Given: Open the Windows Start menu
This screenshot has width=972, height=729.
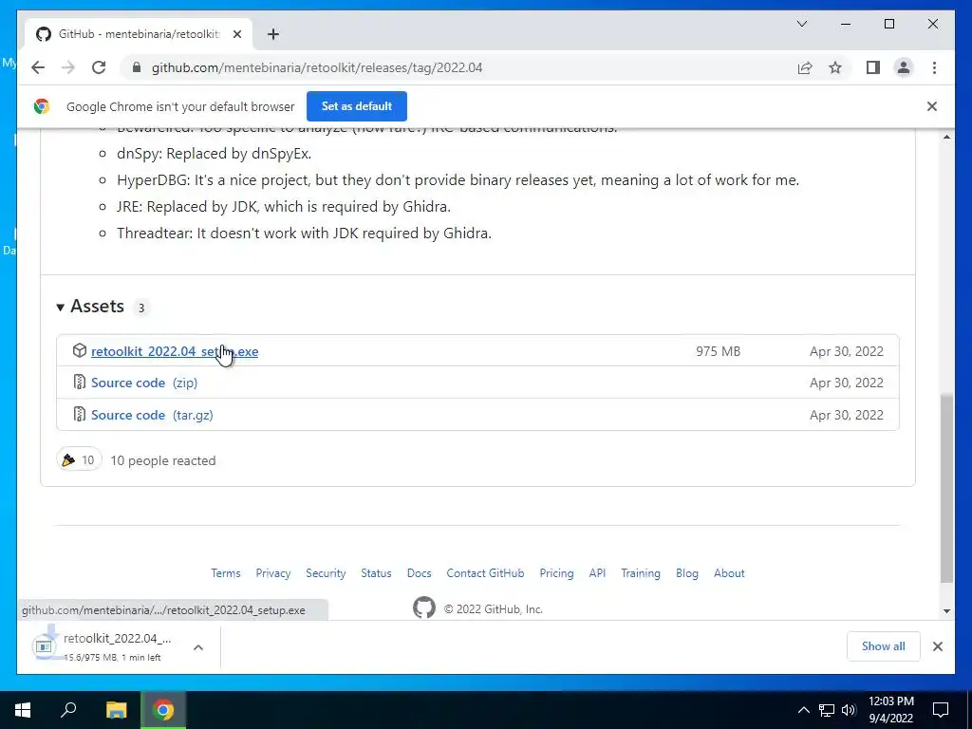Looking at the screenshot, I should (23, 710).
